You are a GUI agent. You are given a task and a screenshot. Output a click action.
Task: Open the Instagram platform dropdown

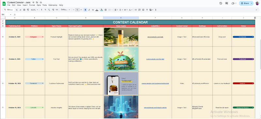tap(43, 37)
